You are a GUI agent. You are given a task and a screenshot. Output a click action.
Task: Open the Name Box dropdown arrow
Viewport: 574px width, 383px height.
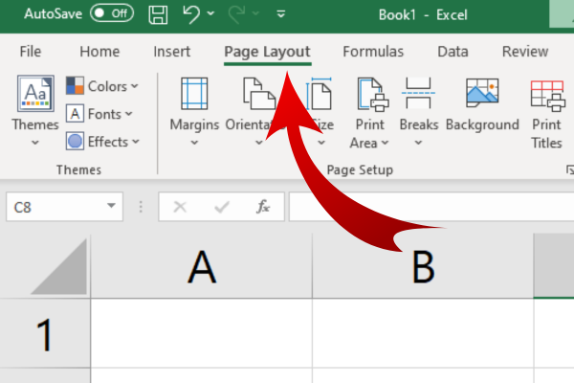[x=111, y=206]
